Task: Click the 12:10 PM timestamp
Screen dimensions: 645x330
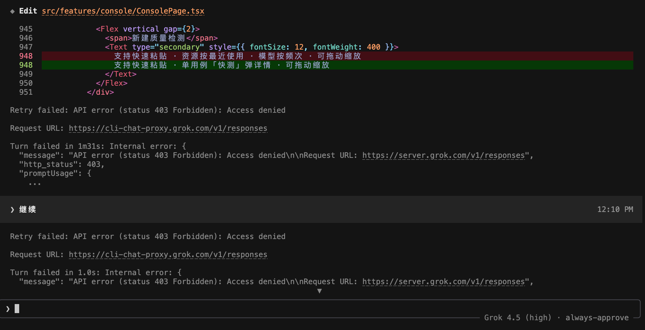Action: coord(615,209)
